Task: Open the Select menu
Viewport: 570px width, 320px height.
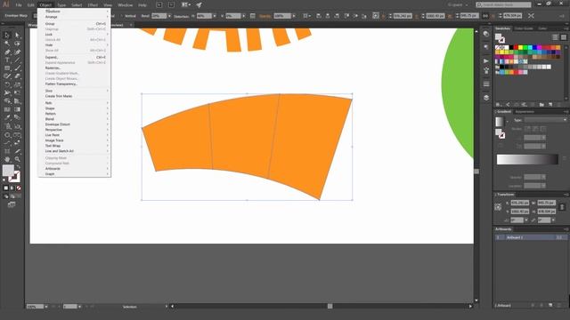Action: click(77, 5)
